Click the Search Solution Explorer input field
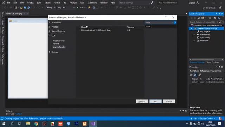Screen dimensions: 225x127 click(204, 22)
